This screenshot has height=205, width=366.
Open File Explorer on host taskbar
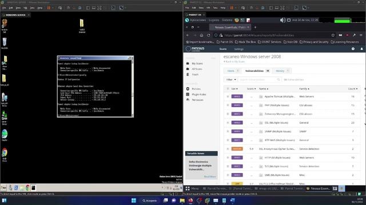pos(182,200)
